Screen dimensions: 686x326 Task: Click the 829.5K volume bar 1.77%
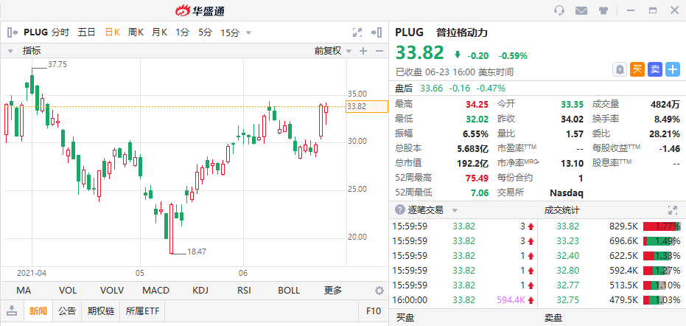tap(662, 226)
